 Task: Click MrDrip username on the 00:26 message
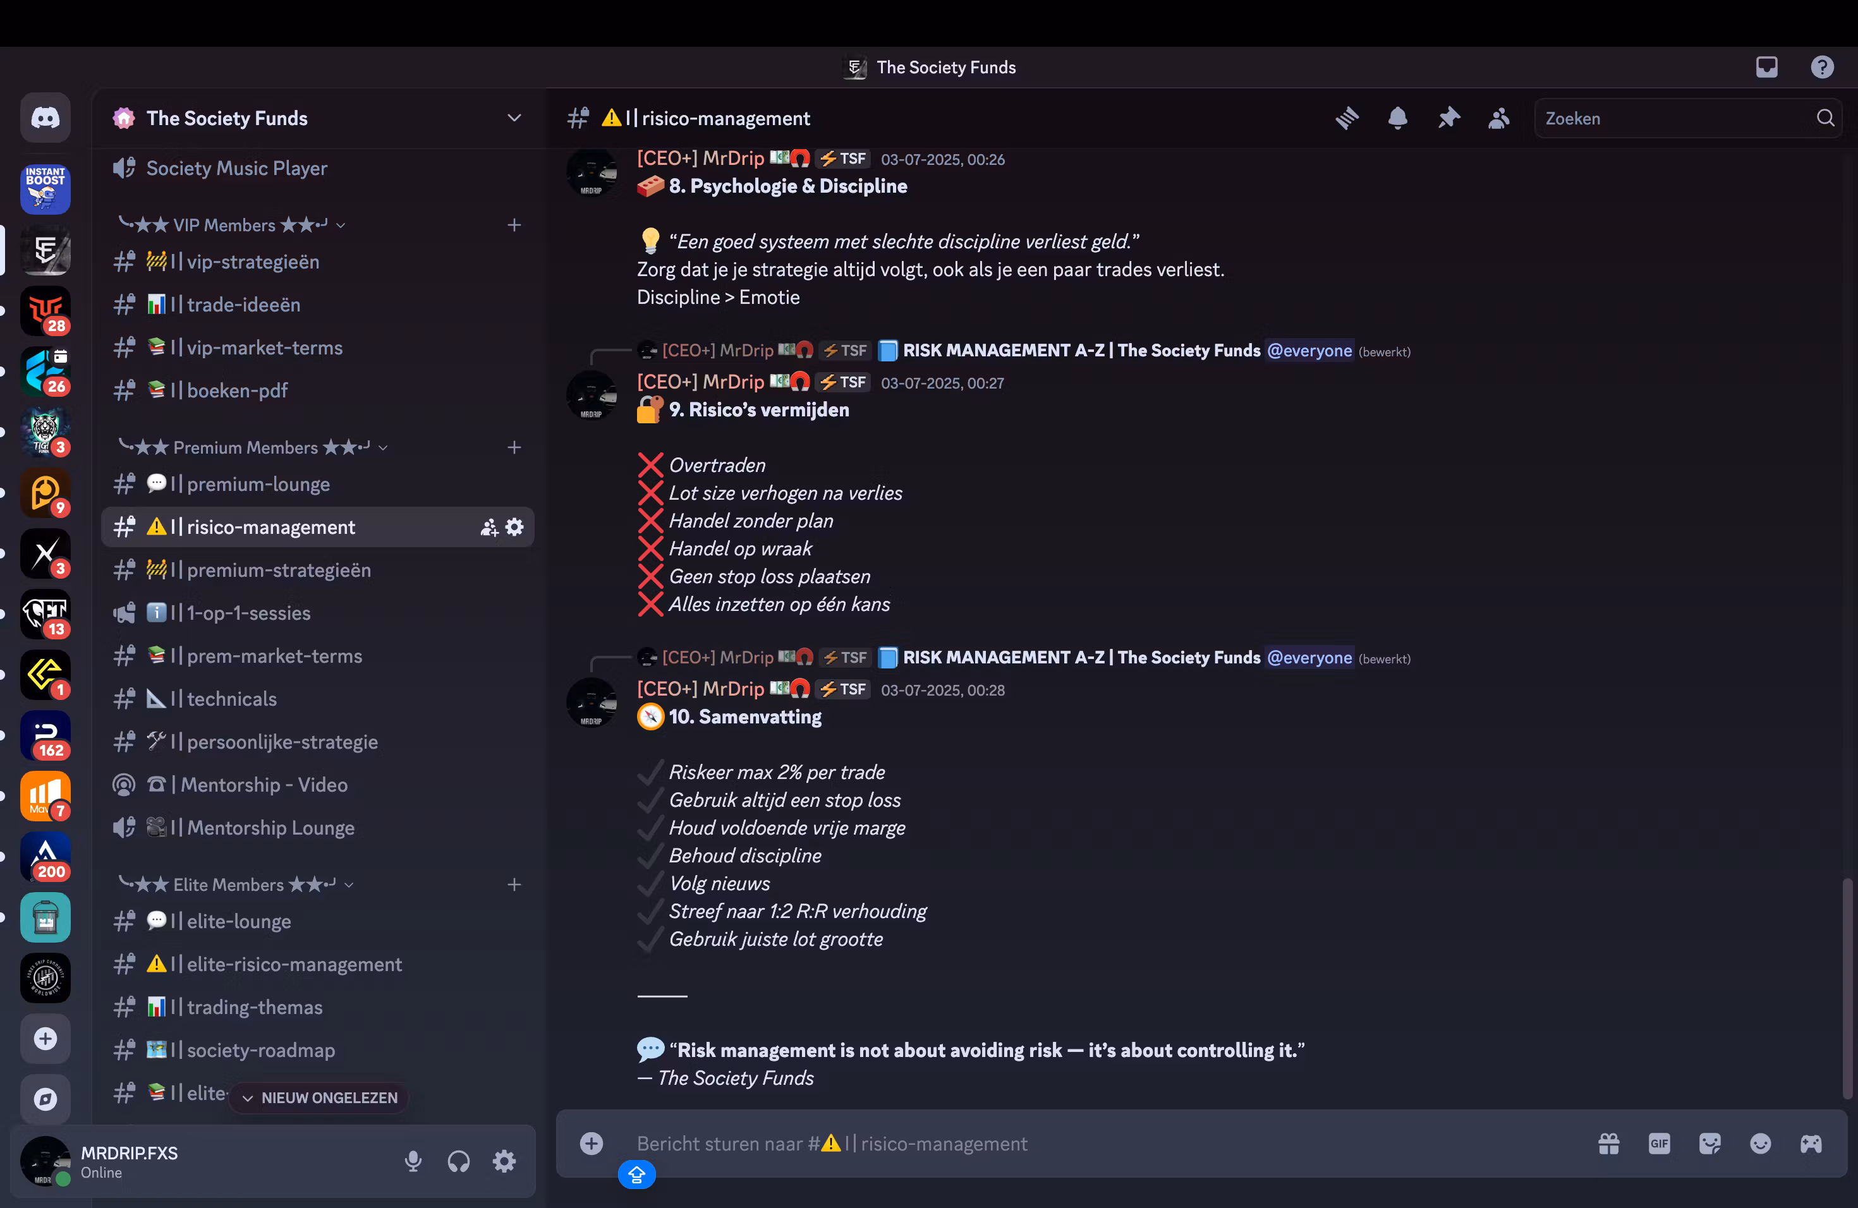pos(700,159)
